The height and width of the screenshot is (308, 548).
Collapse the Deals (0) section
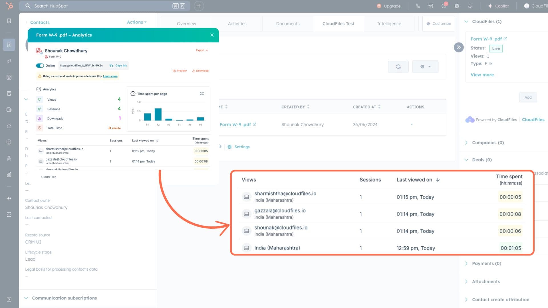pos(466,160)
